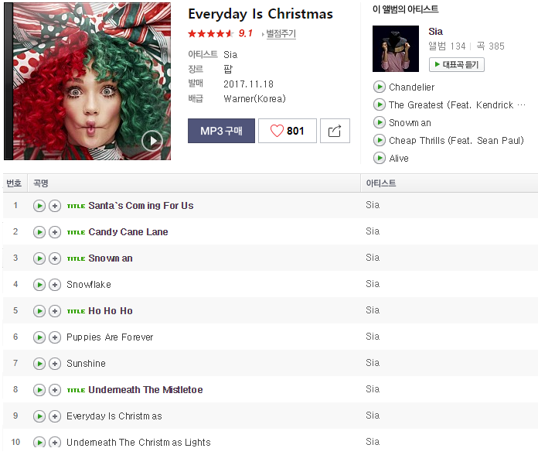Play album from cover art overlay

(x=152, y=141)
